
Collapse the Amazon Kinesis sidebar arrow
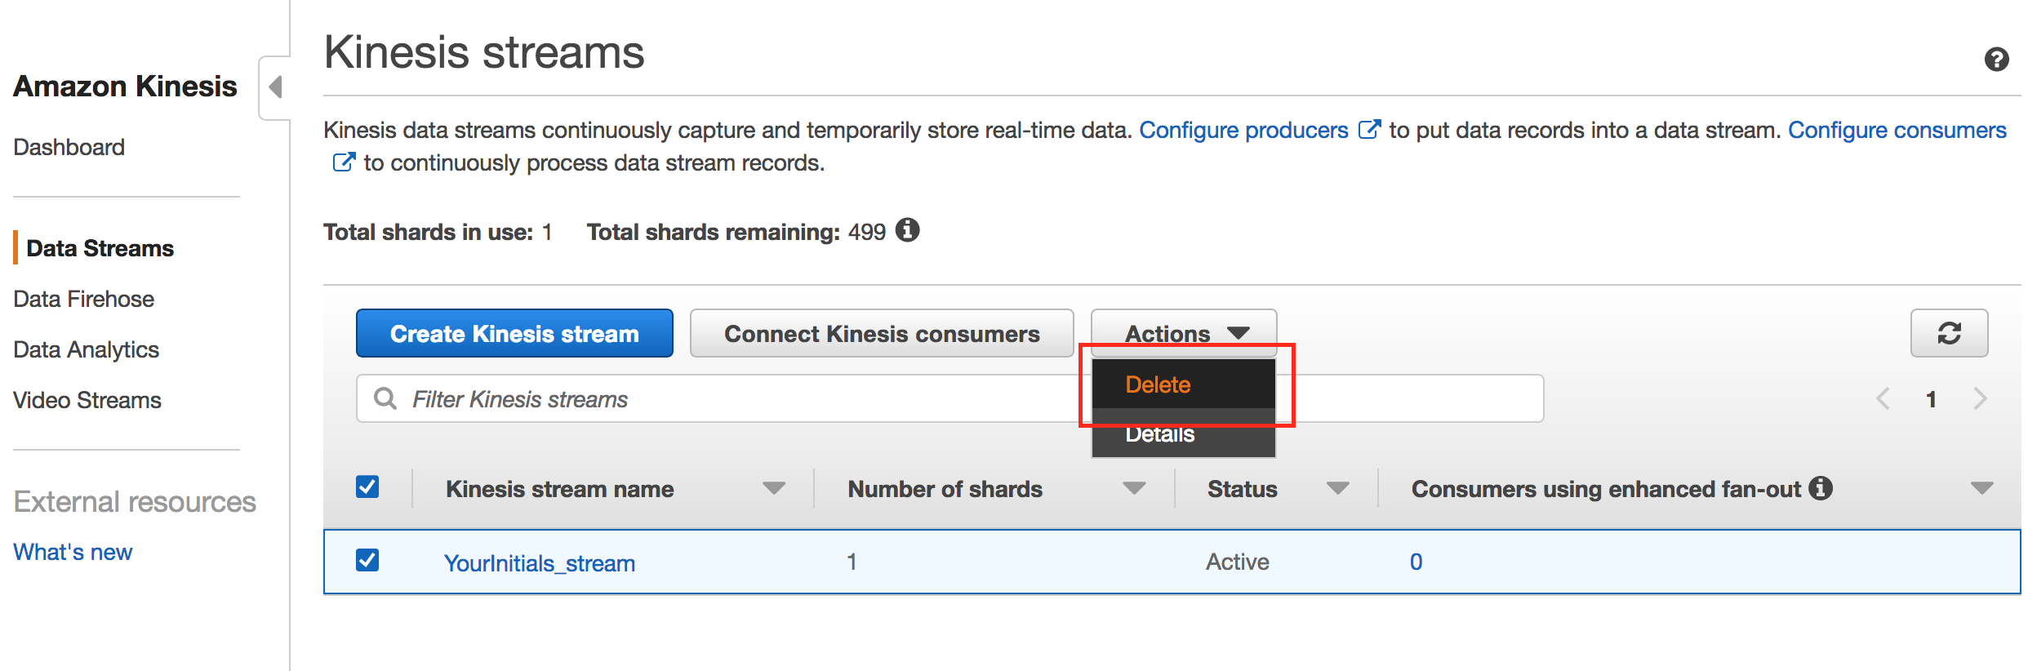pyautogui.click(x=276, y=87)
